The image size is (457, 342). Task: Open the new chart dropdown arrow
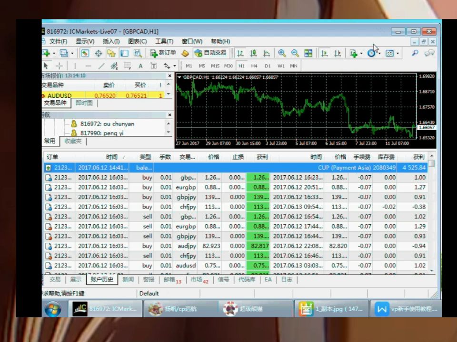point(54,53)
